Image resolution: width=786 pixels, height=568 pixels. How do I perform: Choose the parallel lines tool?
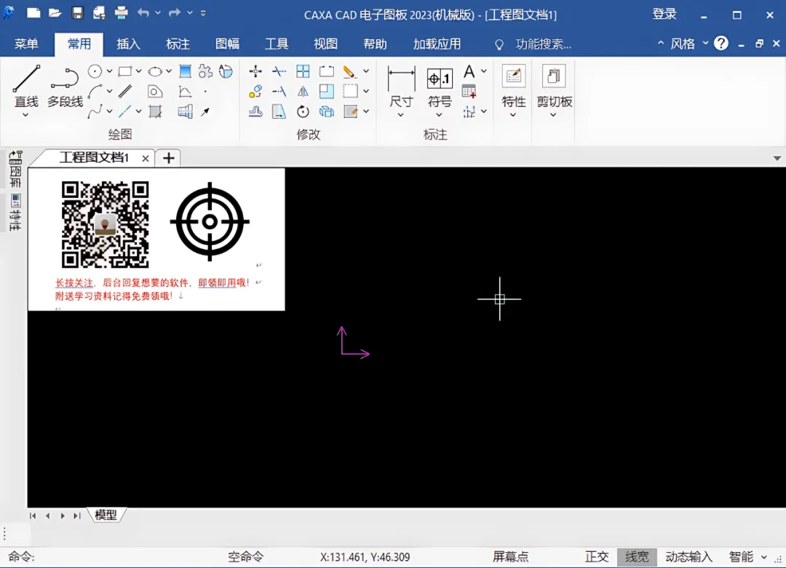pos(125,91)
